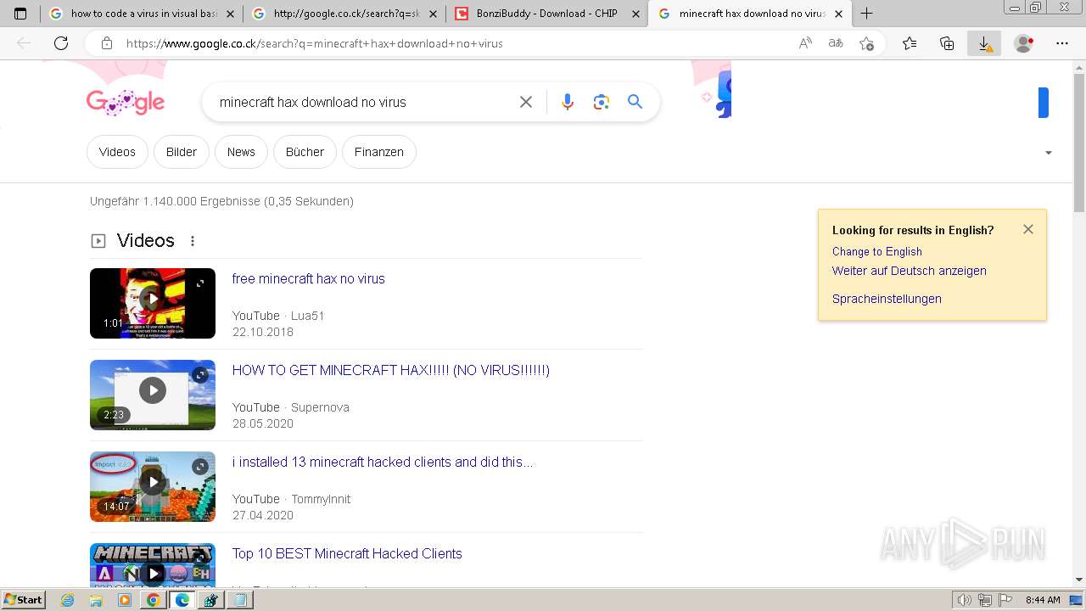Image resolution: width=1086 pixels, height=611 pixels.
Task: Select the Bilder search filter
Action: pyautogui.click(x=182, y=152)
